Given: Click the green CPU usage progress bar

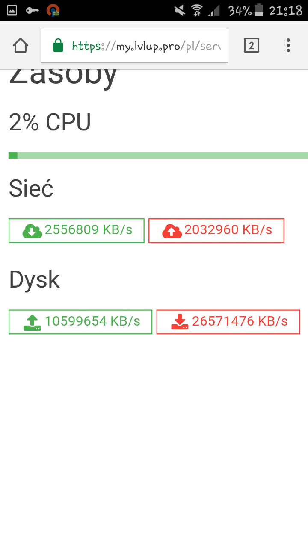Looking at the screenshot, I should (158, 156).
